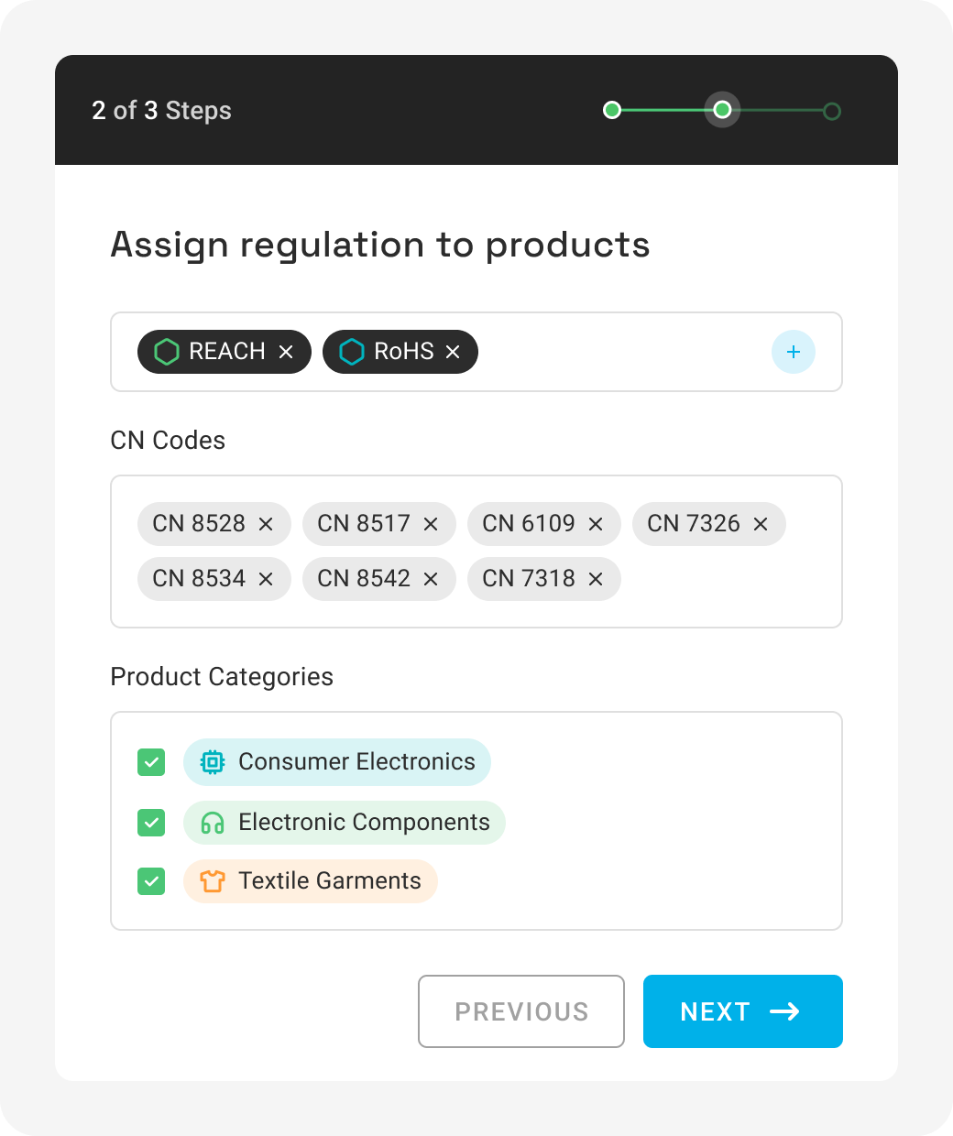
Task: Go to the third step dot
Action: click(832, 112)
